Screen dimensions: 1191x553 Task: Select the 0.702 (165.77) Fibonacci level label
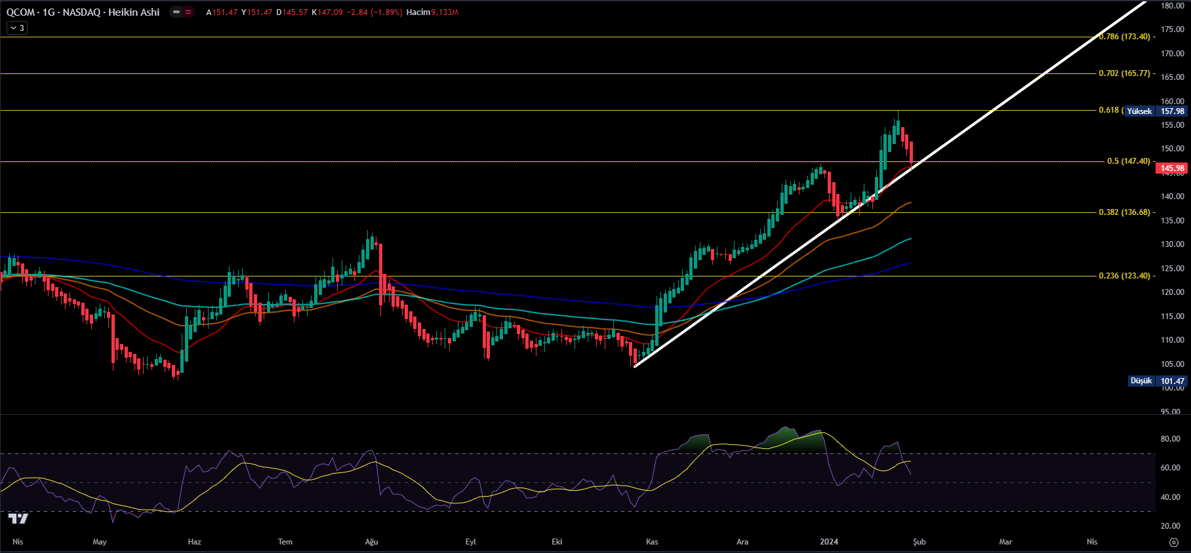pyautogui.click(x=1124, y=73)
